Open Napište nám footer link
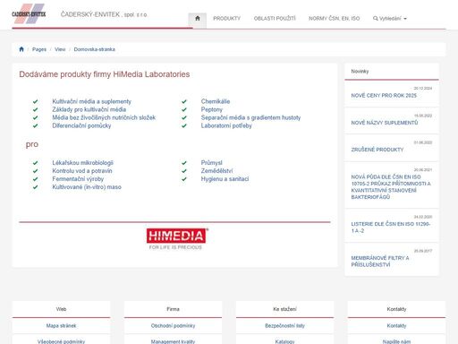 tap(396, 341)
